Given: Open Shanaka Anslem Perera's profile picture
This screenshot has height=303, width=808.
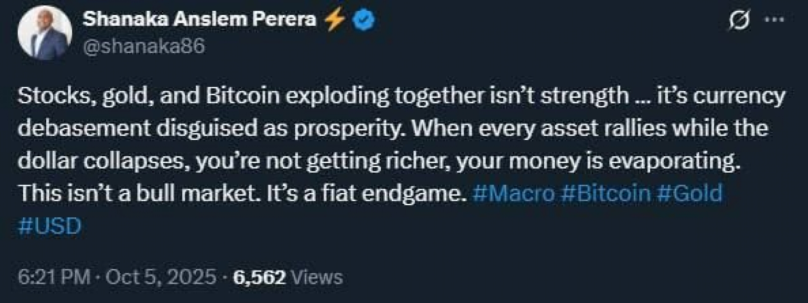Looking at the screenshot, I should 45,33.
